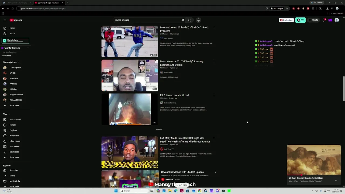Open options for the Student Spaces ad

pos(215,172)
